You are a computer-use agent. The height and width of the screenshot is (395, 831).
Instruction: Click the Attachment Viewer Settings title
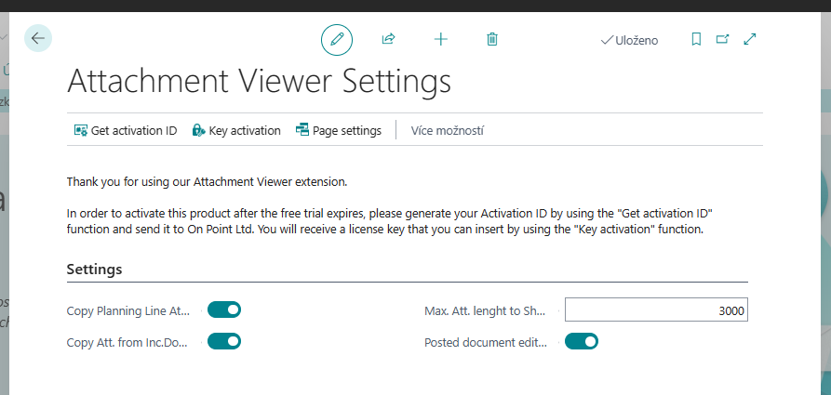click(259, 81)
